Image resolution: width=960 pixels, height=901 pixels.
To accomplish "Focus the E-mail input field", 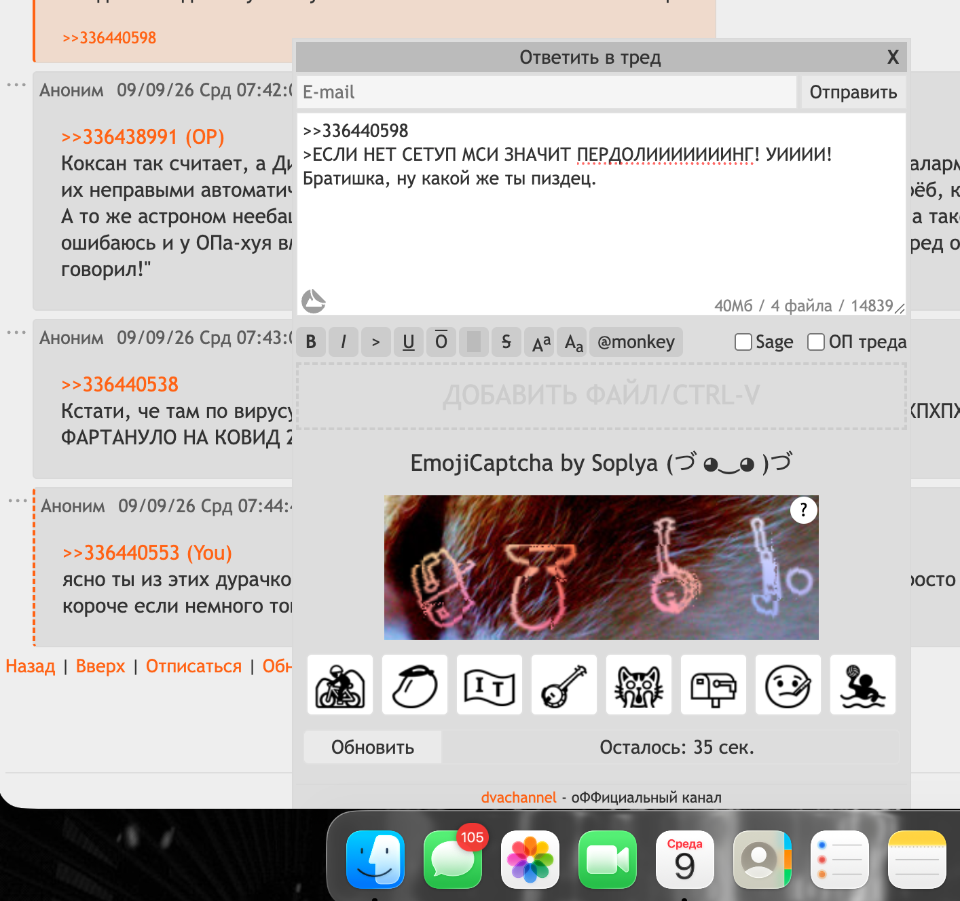I will (x=547, y=92).
